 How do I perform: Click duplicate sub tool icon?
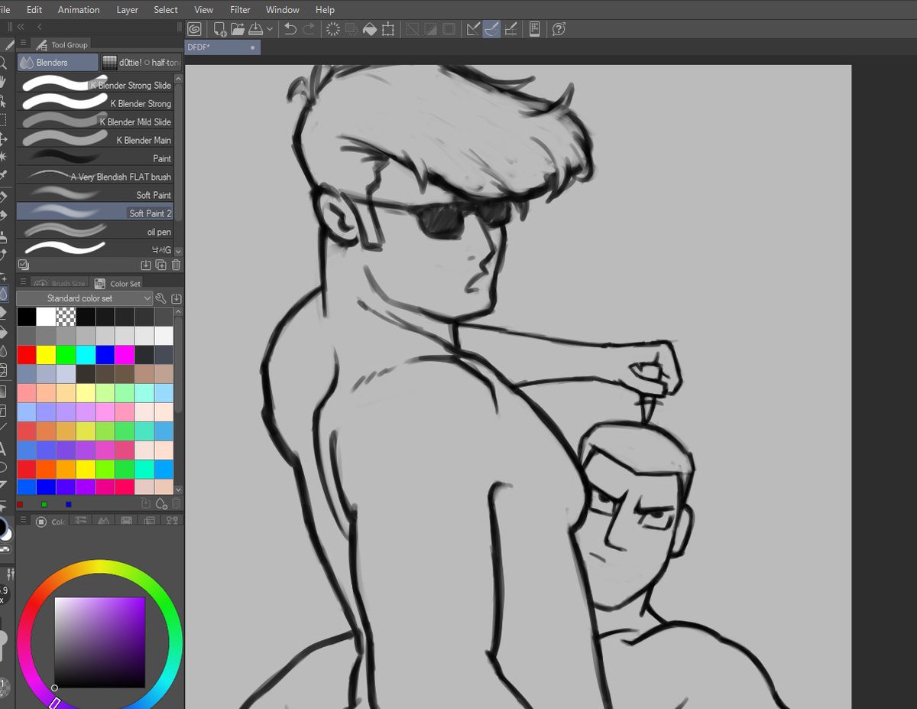pyautogui.click(x=161, y=265)
